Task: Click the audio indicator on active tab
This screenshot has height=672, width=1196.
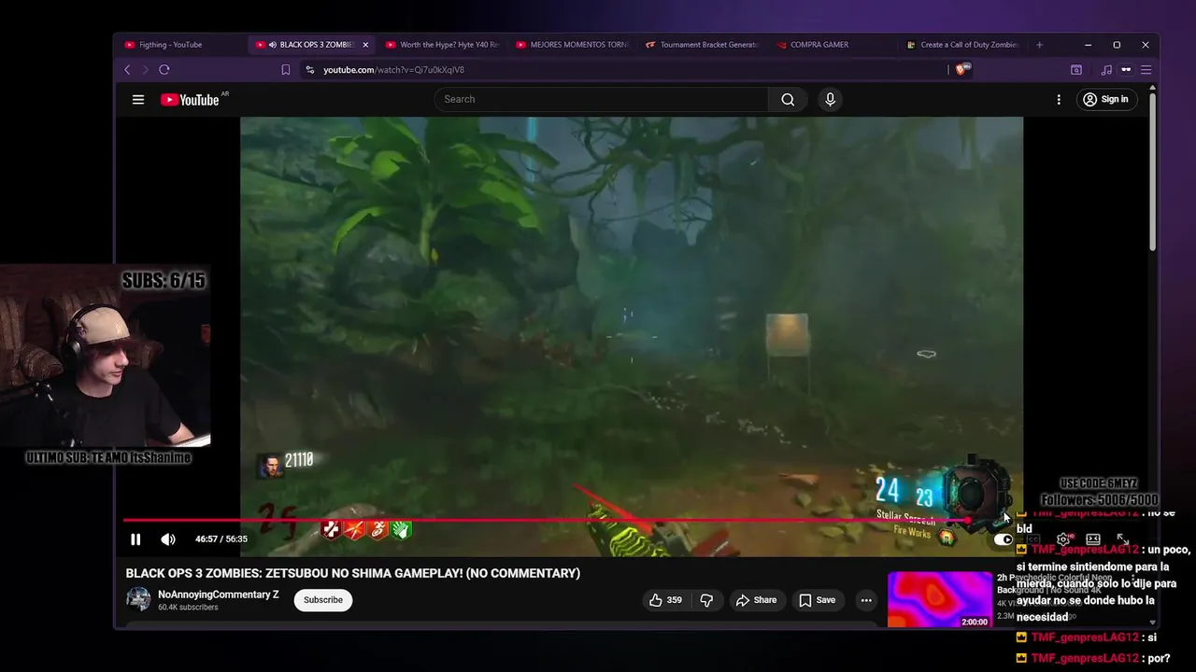Action: (273, 45)
